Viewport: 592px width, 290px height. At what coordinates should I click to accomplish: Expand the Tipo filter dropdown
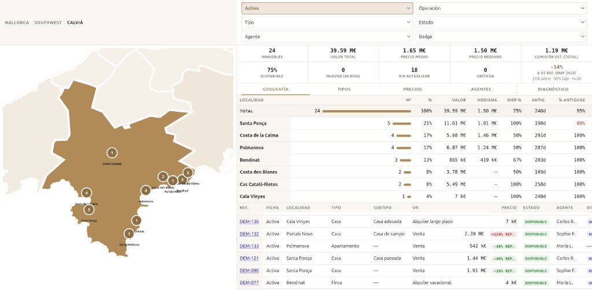click(327, 22)
